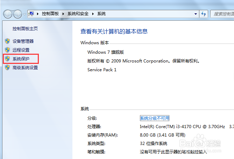Open the 系统和安全 breadcrumb

point(78,14)
